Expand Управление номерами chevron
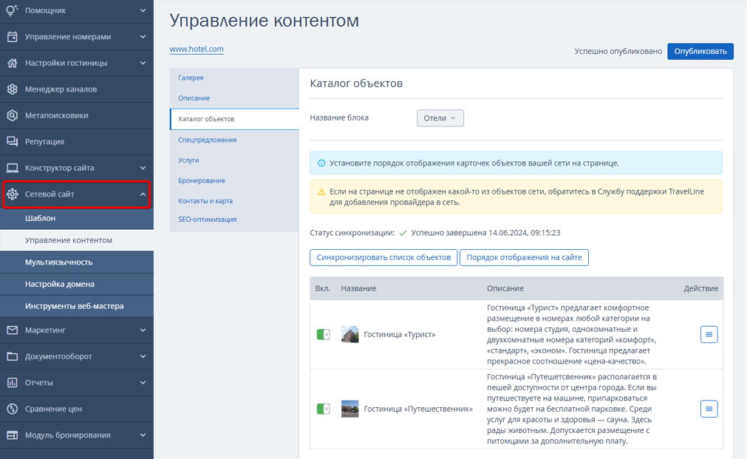This screenshot has width=747, height=459. pyautogui.click(x=143, y=37)
